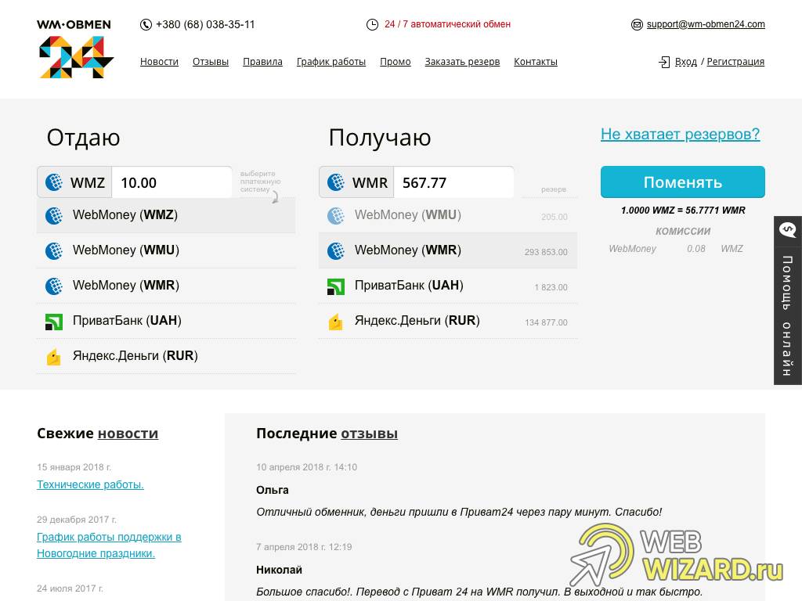Open the WMR currency selector in Получаю
This screenshot has height=601, width=802.
[x=357, y=182]
